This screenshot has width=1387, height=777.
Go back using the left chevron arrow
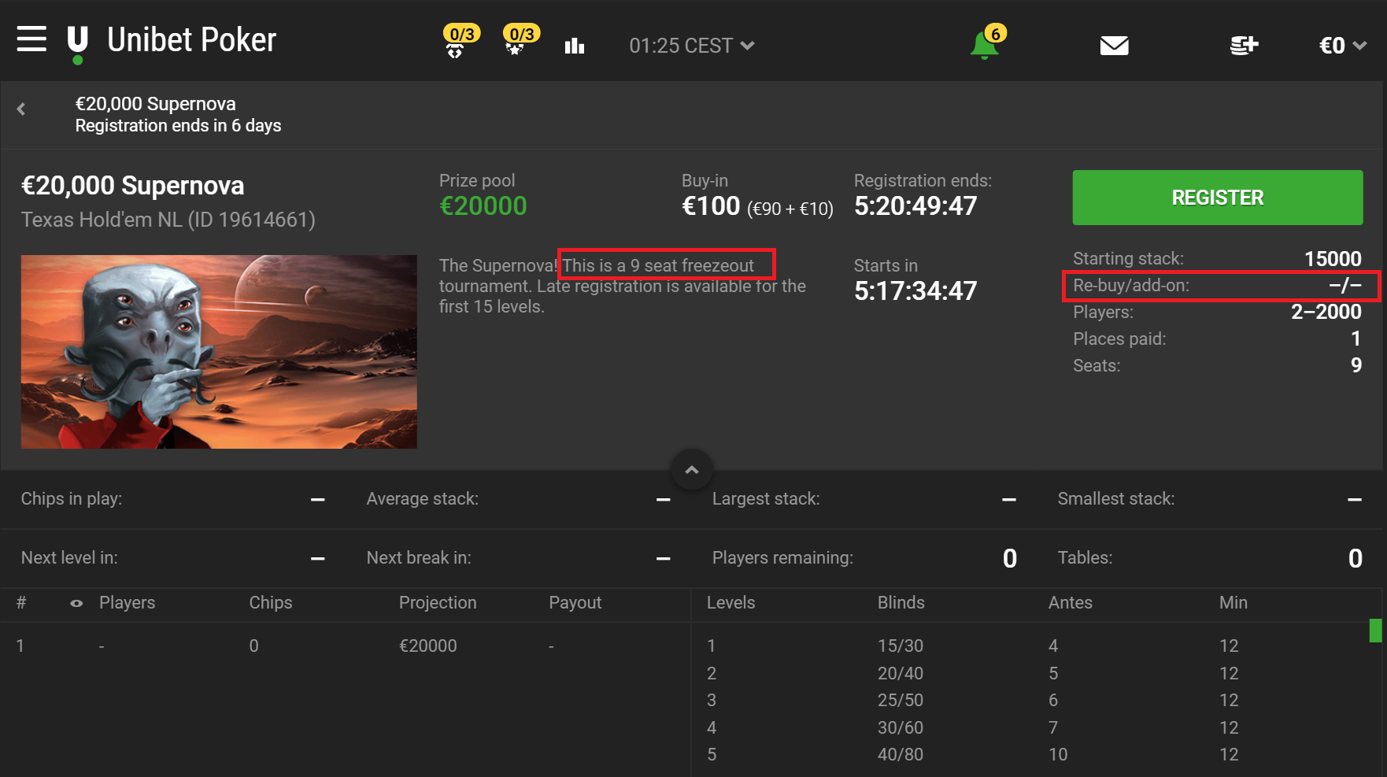coord(21,109)
